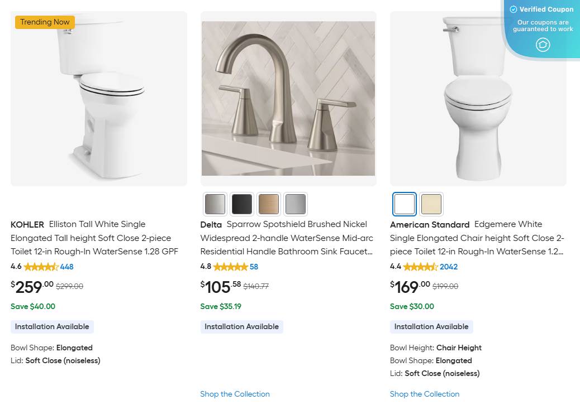Select the White swatch for the American Standard toilet
Image resolution: width=580 pixels, height=405 pixels.
404,204
